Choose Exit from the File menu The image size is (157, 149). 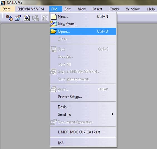pos(83,142)
